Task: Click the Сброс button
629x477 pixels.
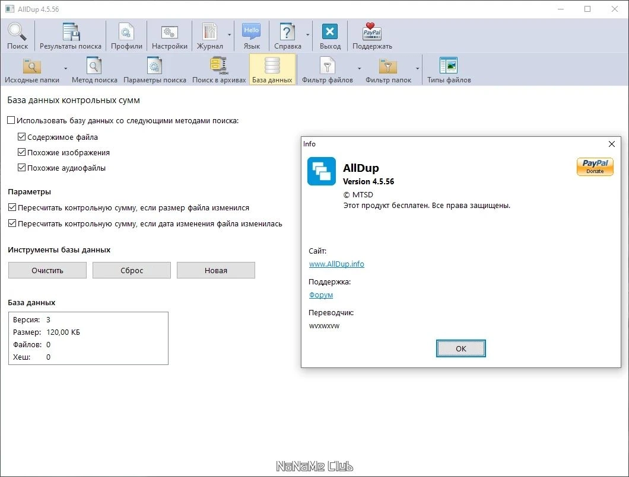Action: point(132,270)
